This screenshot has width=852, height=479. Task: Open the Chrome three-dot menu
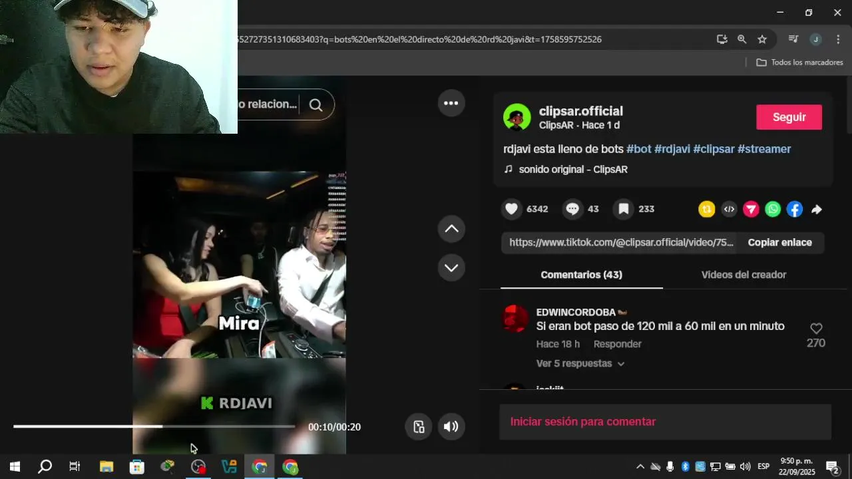point(837,39)
